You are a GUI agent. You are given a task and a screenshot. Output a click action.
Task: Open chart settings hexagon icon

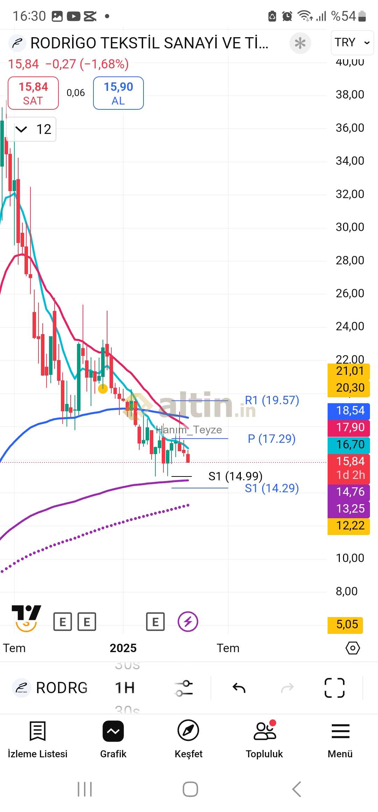352,648
